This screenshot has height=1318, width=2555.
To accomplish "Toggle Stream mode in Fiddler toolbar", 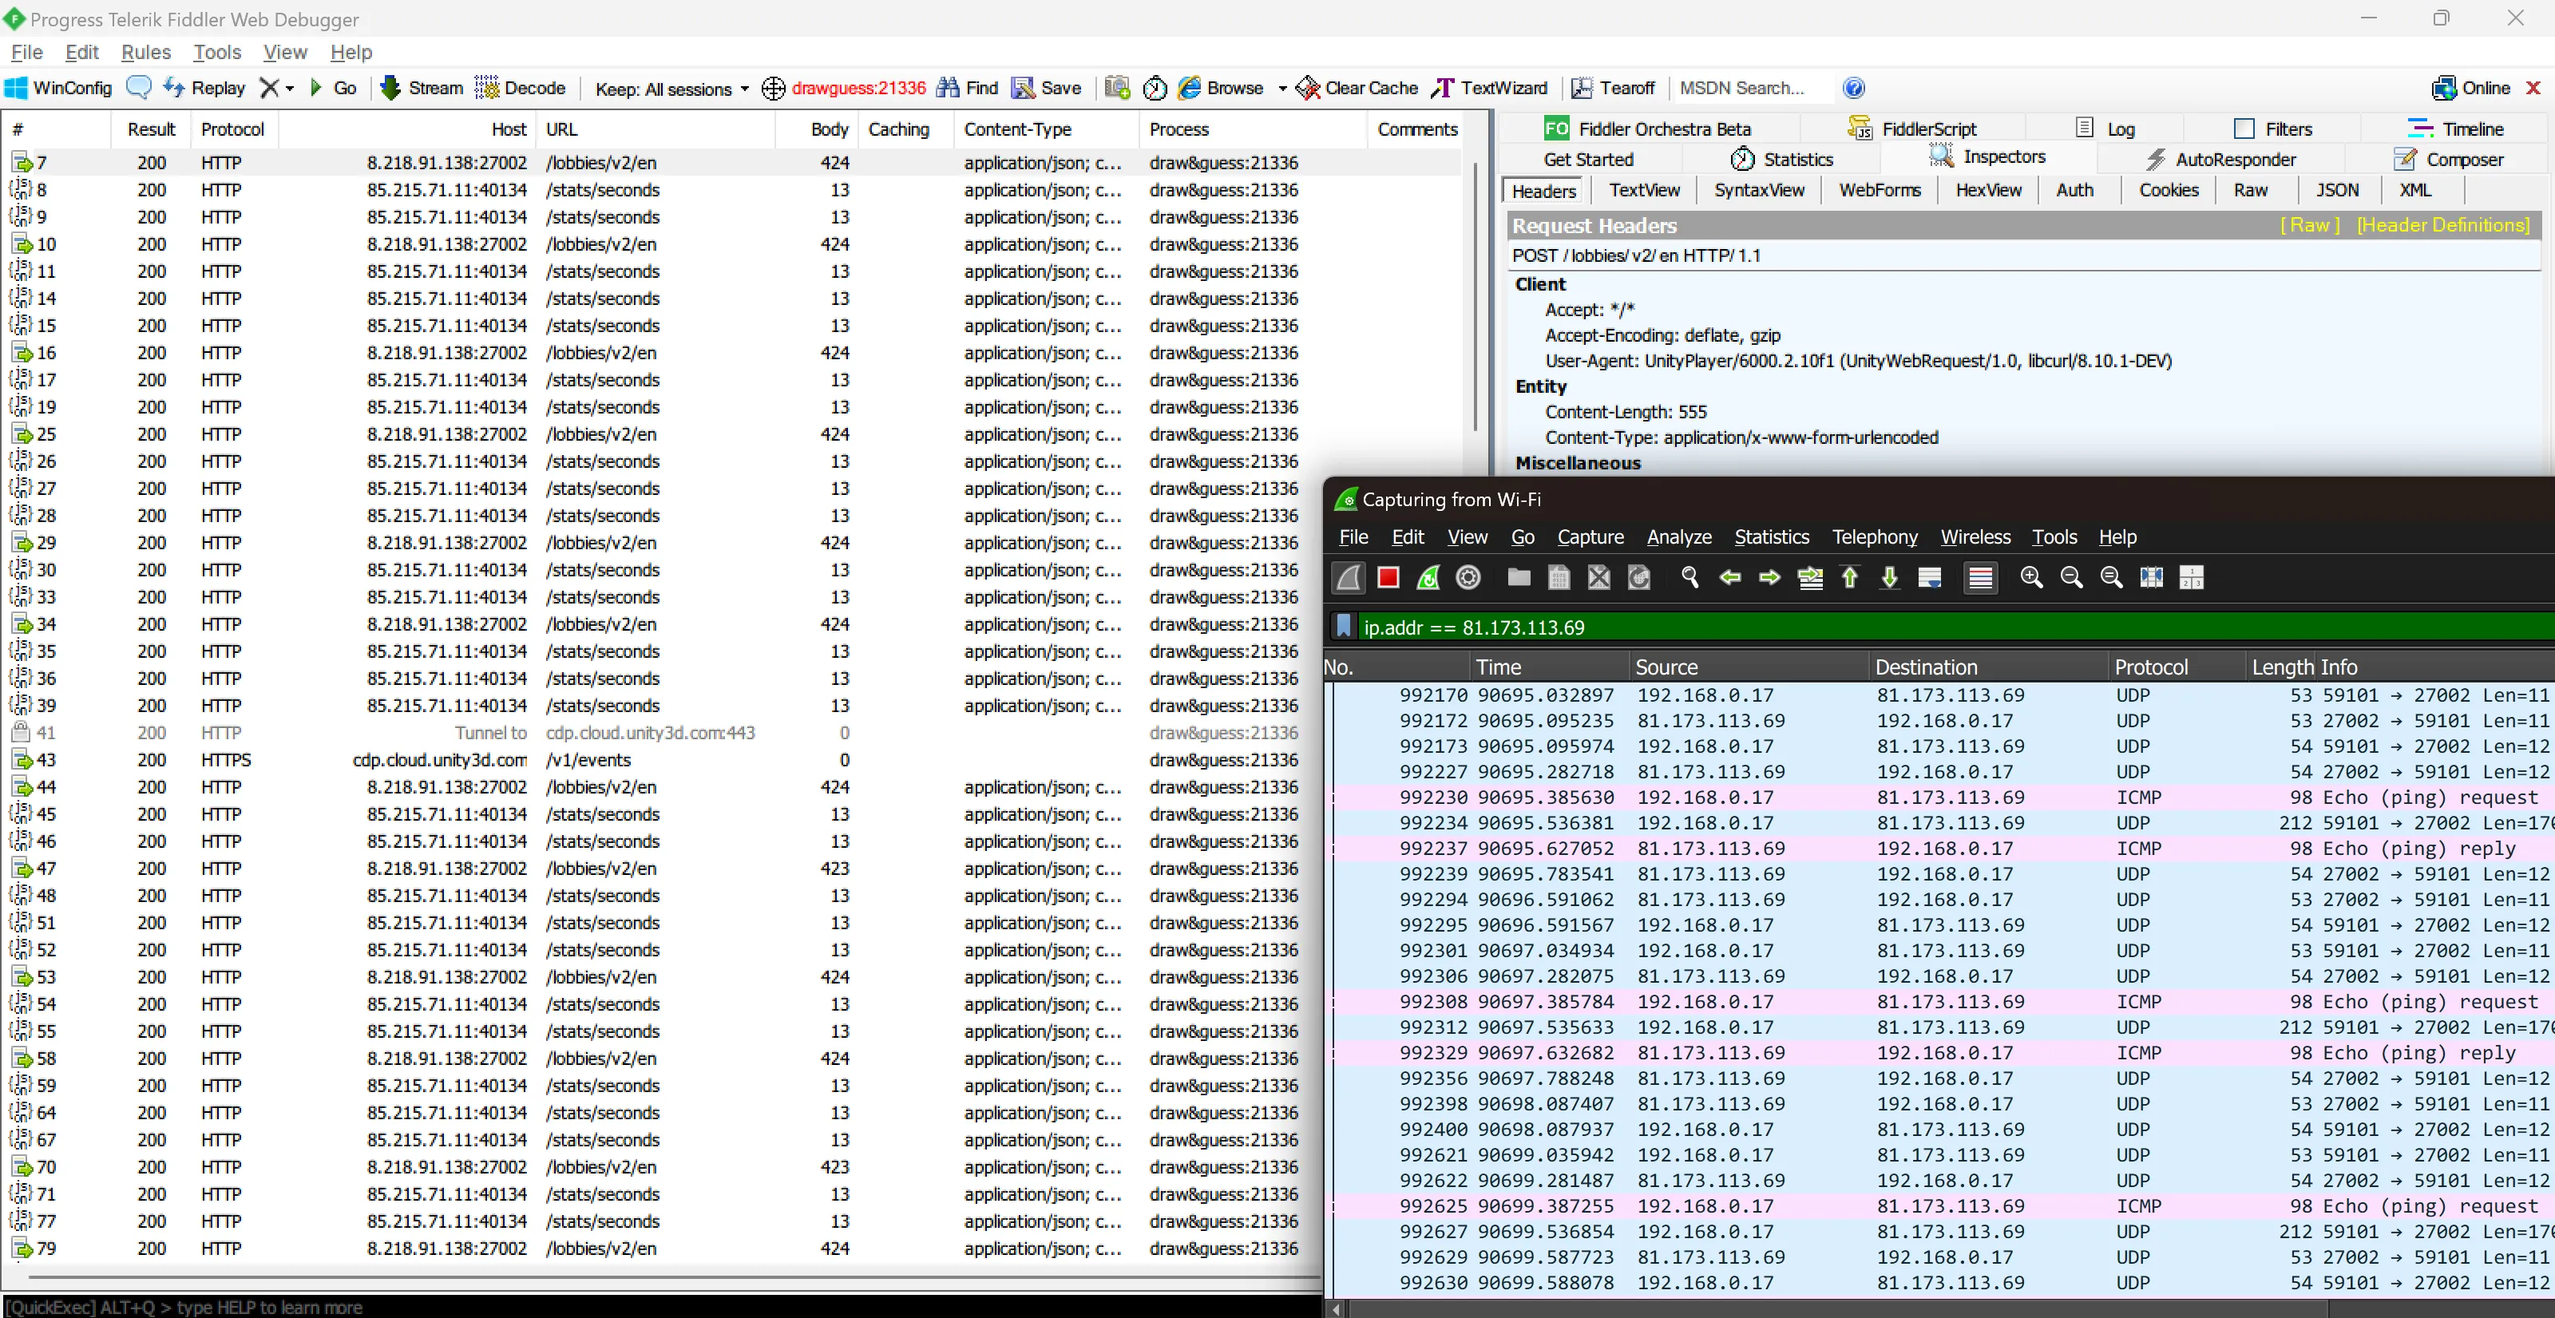I will pyautogui.click(x=421, y=89).
